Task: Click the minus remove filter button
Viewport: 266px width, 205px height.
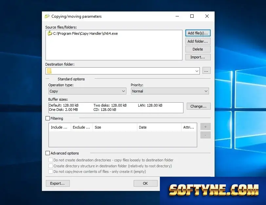Action: (205, 135)
